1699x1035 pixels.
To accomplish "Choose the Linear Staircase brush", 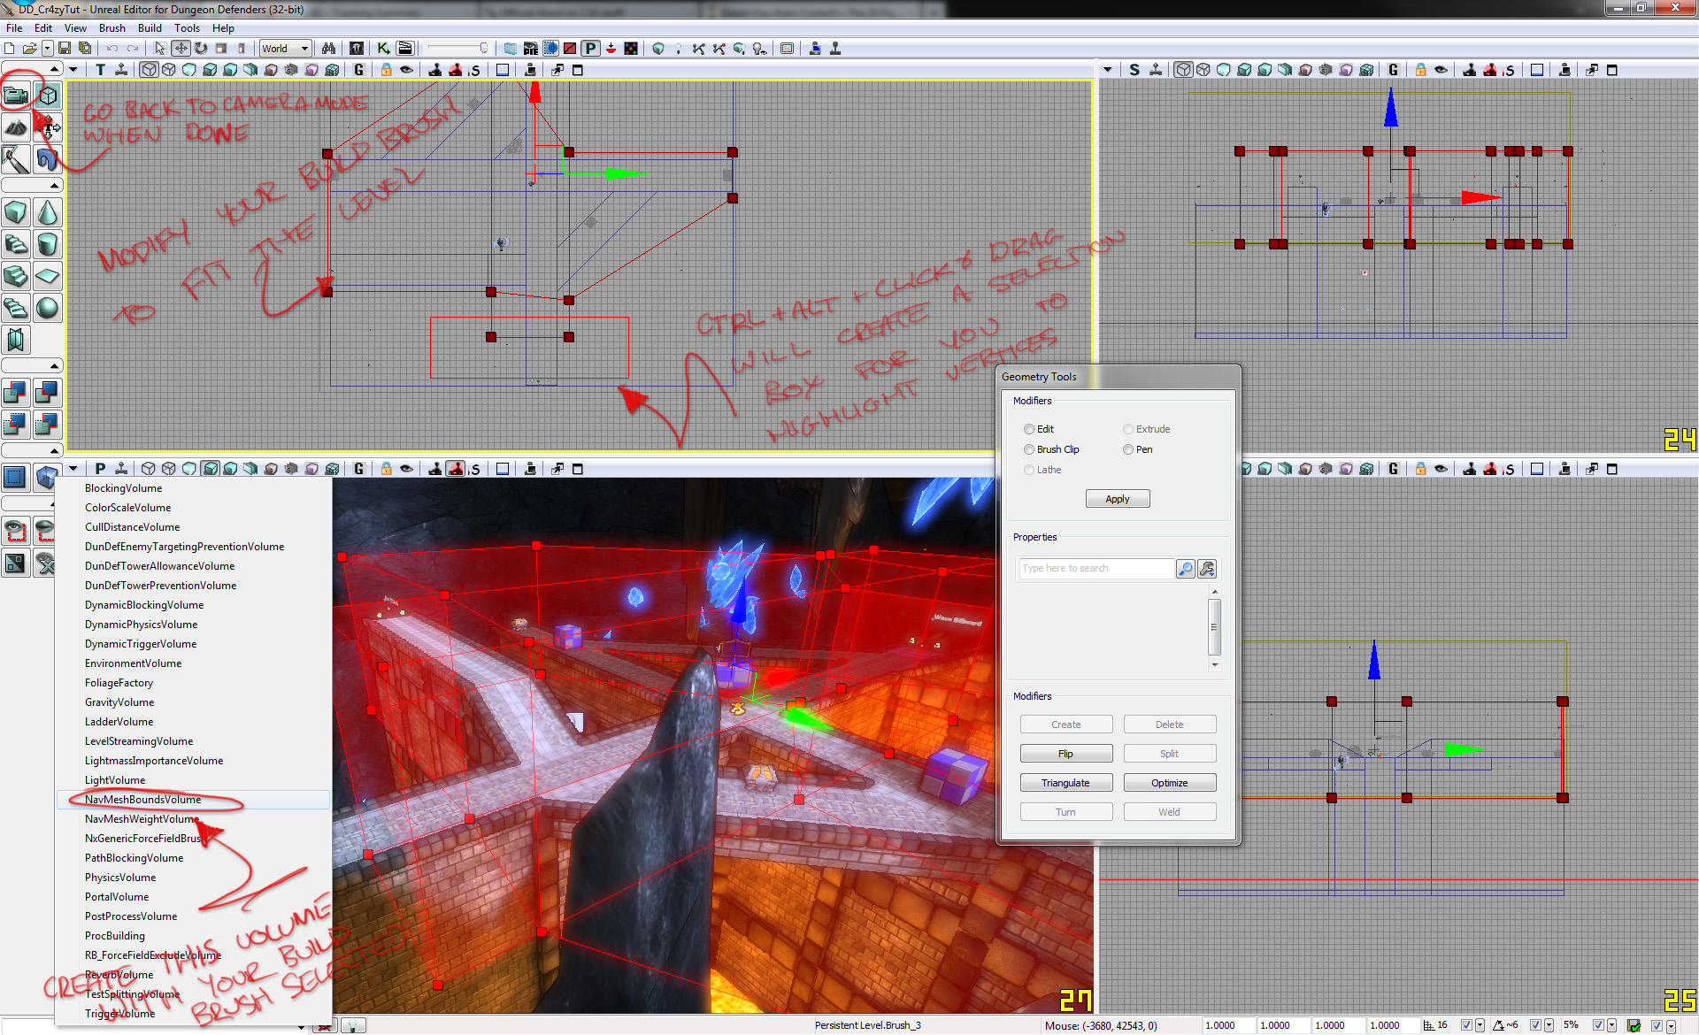I will point(16,276).
